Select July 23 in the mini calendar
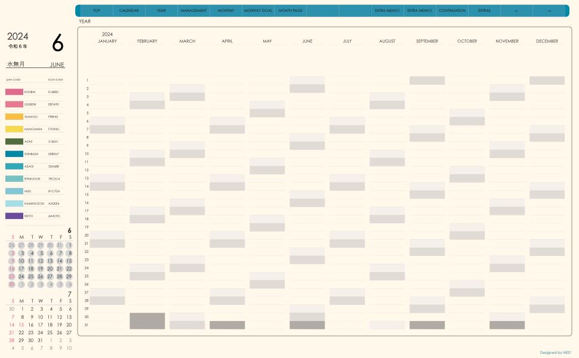Image resolution: width=579 pixels, height=358 pixels. click(31, 332)
